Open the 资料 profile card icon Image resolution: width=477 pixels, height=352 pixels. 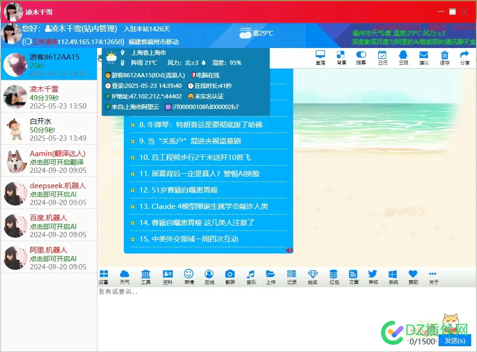point(167,277)
